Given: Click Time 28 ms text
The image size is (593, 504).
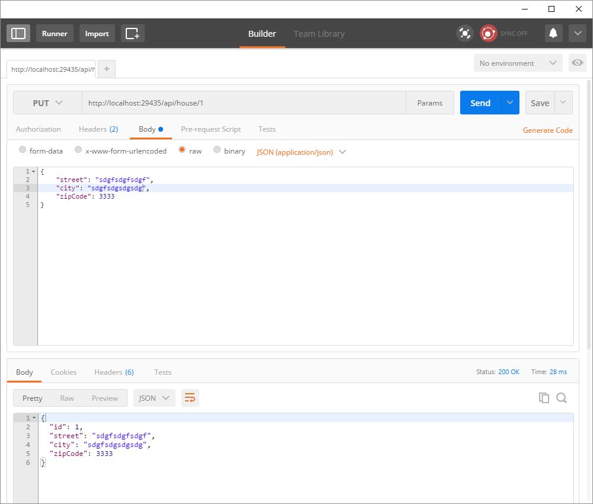Looking at the screenshot, I should [x=549, y=372].
